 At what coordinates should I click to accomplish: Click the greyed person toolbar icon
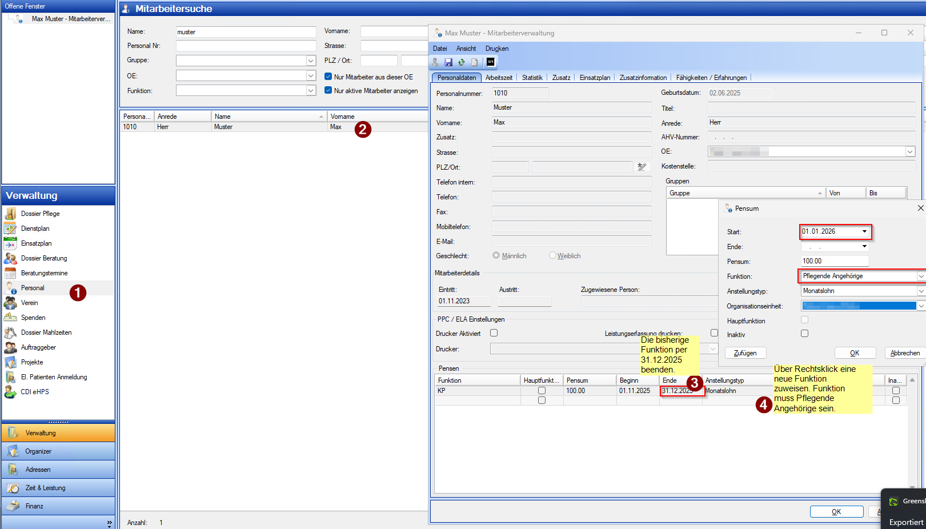click(x=435, y=62)
